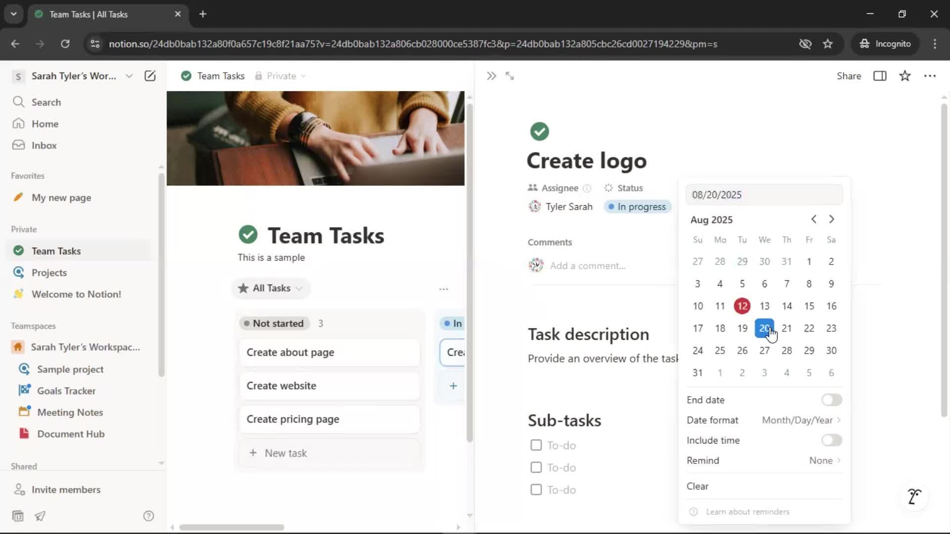Open Goals Tracker in the teamspace
This screenshot has width=950, height=534.
coord(66,391)
